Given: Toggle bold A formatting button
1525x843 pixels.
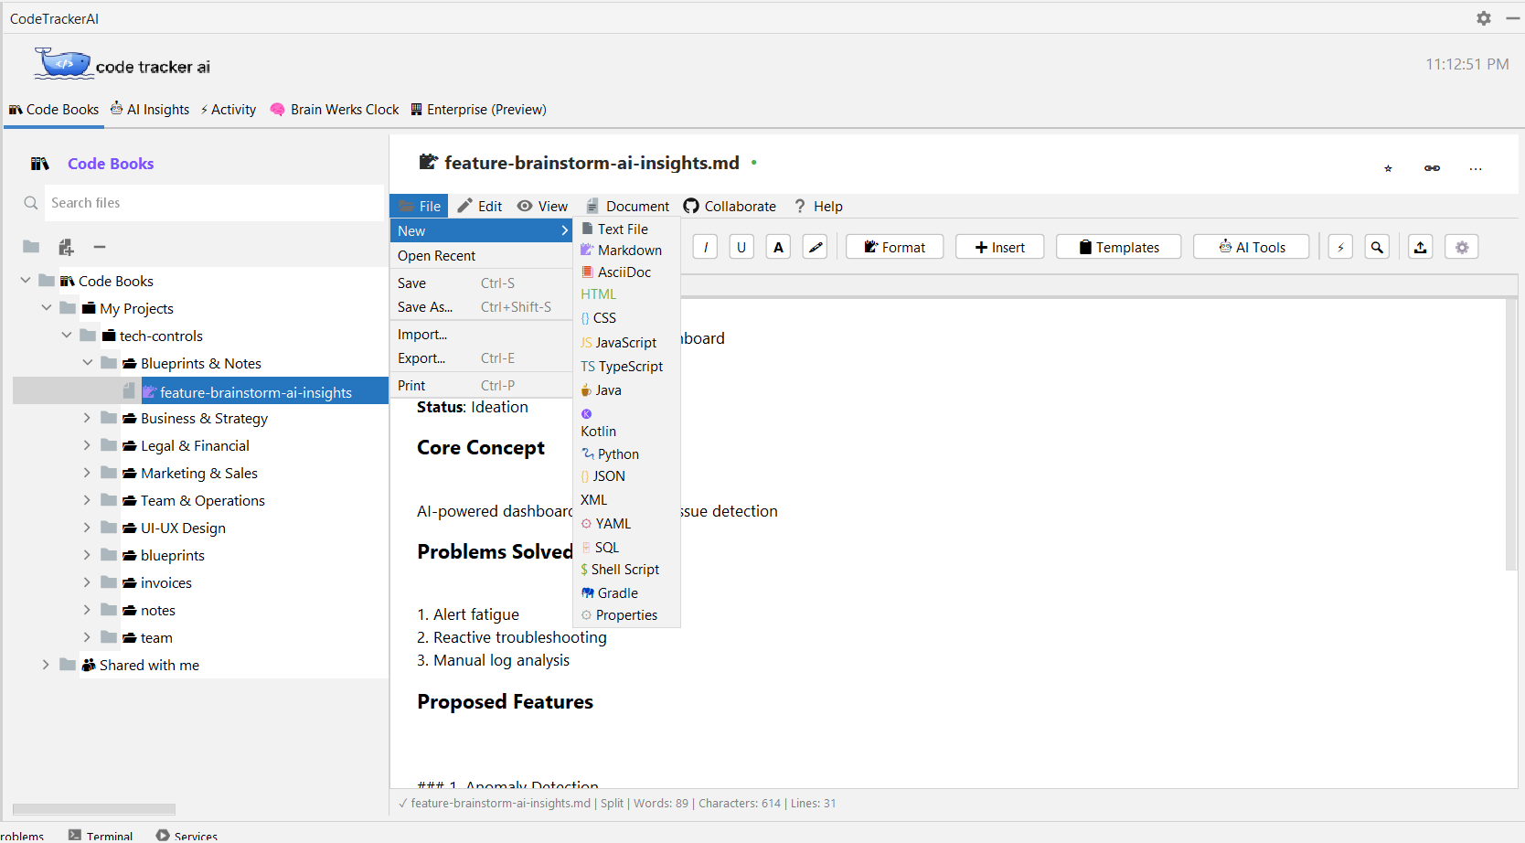Looking at the screenshot, I should 777,246.
